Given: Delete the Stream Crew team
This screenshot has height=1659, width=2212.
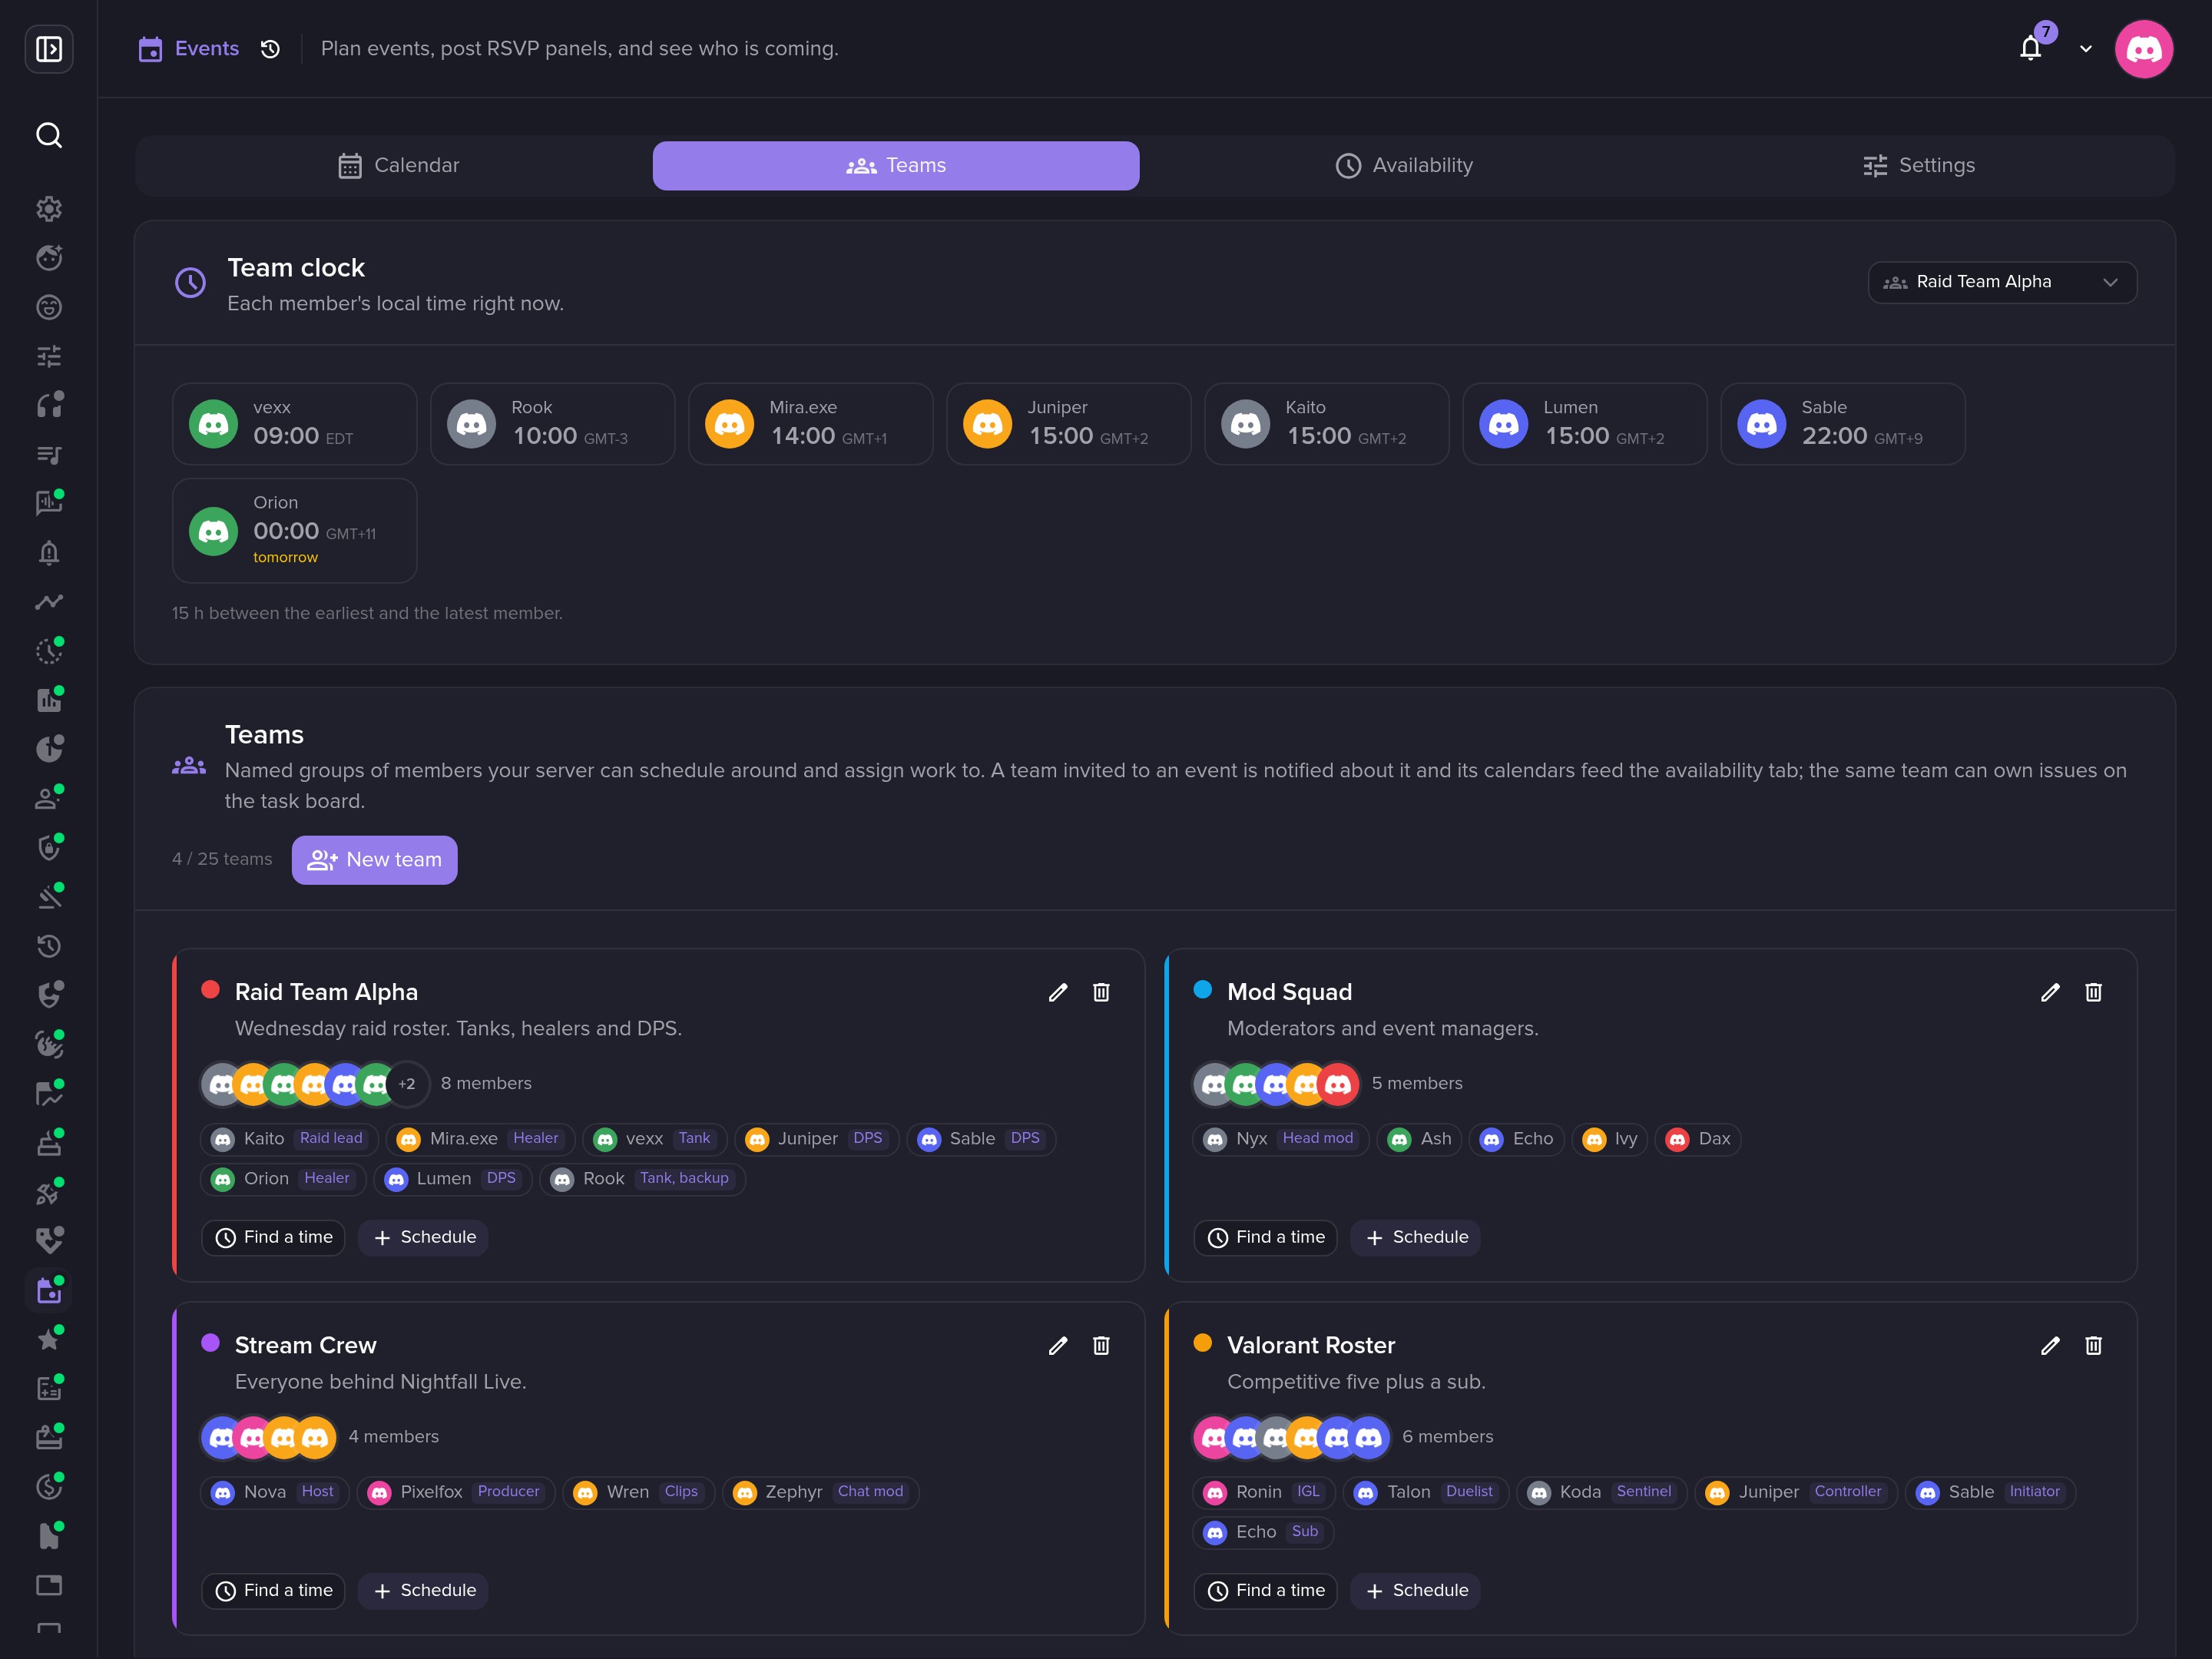Looking at the screenshot, I should click(1101, 1345).
